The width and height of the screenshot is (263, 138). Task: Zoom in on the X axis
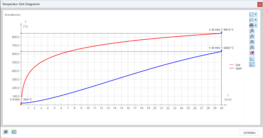pos(252,31)
